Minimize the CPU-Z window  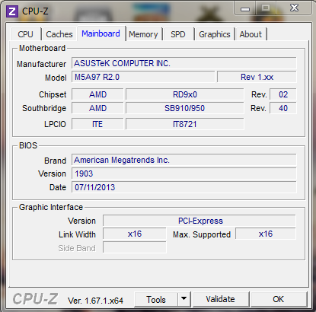coord(245,8)
